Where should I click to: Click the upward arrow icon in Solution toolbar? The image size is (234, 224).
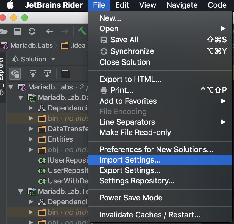[33, 74]
